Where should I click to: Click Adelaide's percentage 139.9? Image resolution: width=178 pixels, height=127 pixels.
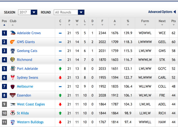128,33
